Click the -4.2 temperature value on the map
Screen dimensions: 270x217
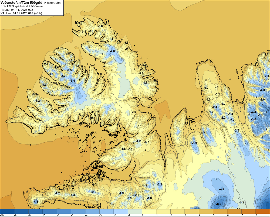[x=222, y=189]
